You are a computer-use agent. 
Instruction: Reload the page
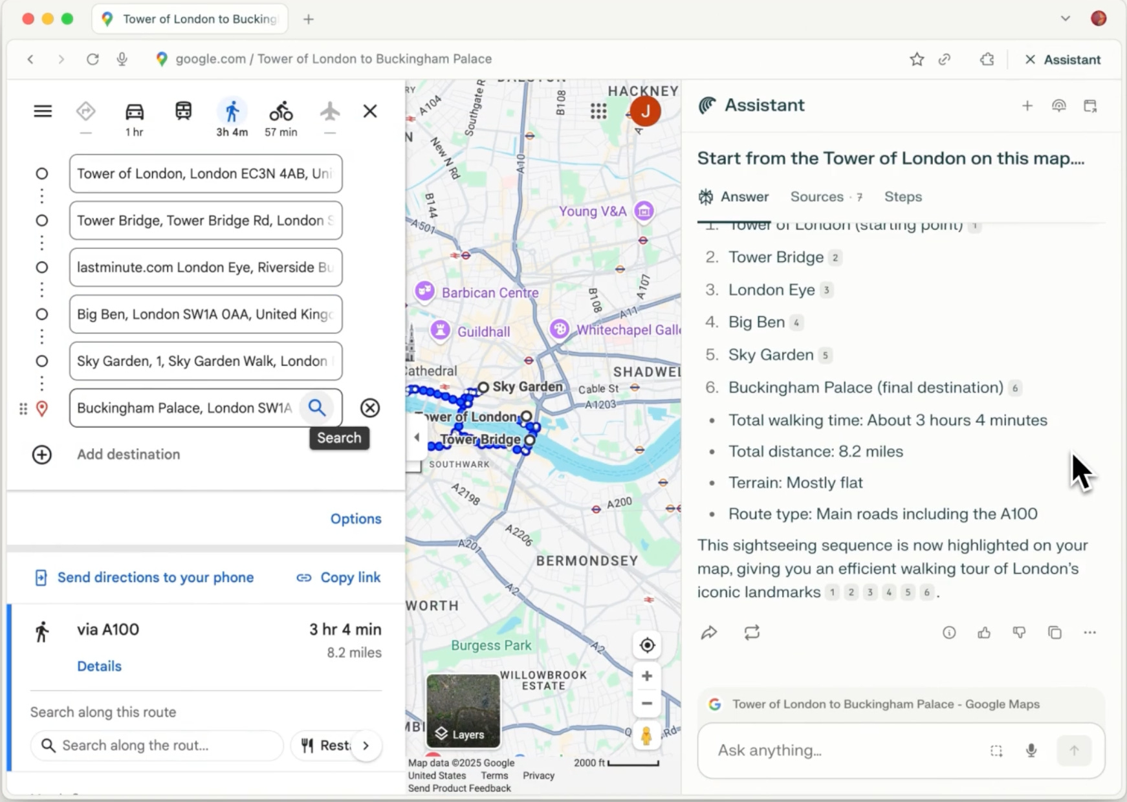[x=93, y=60]
